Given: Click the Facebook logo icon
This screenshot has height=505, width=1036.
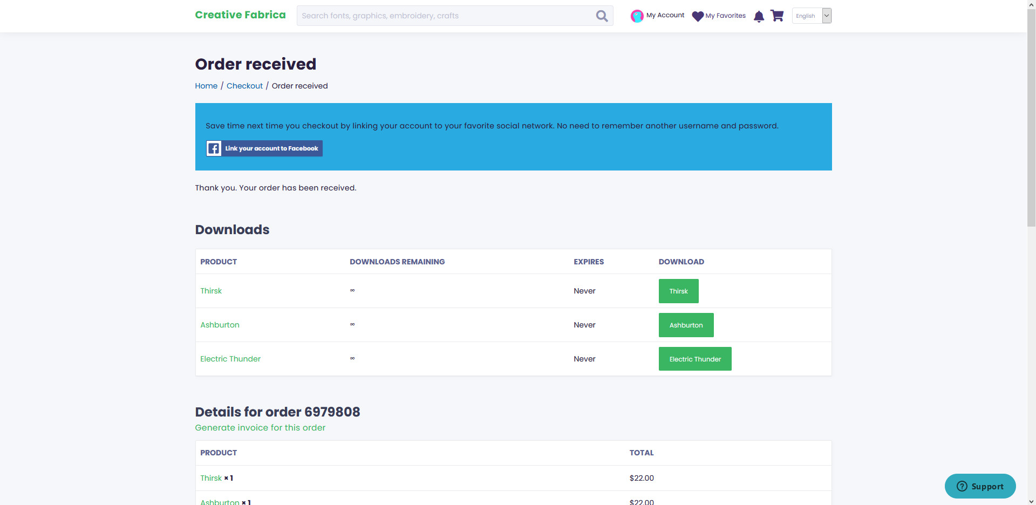Looking at the screenshot, I should tap(214, 148).
